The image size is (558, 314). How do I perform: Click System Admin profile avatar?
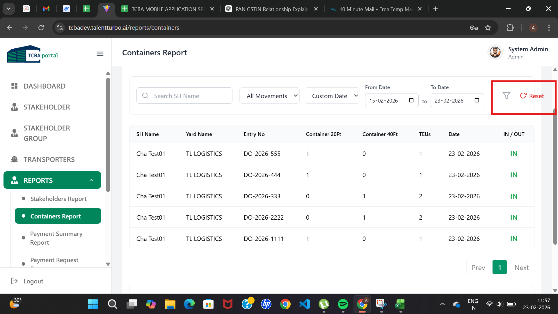click(x=495, y=52)
